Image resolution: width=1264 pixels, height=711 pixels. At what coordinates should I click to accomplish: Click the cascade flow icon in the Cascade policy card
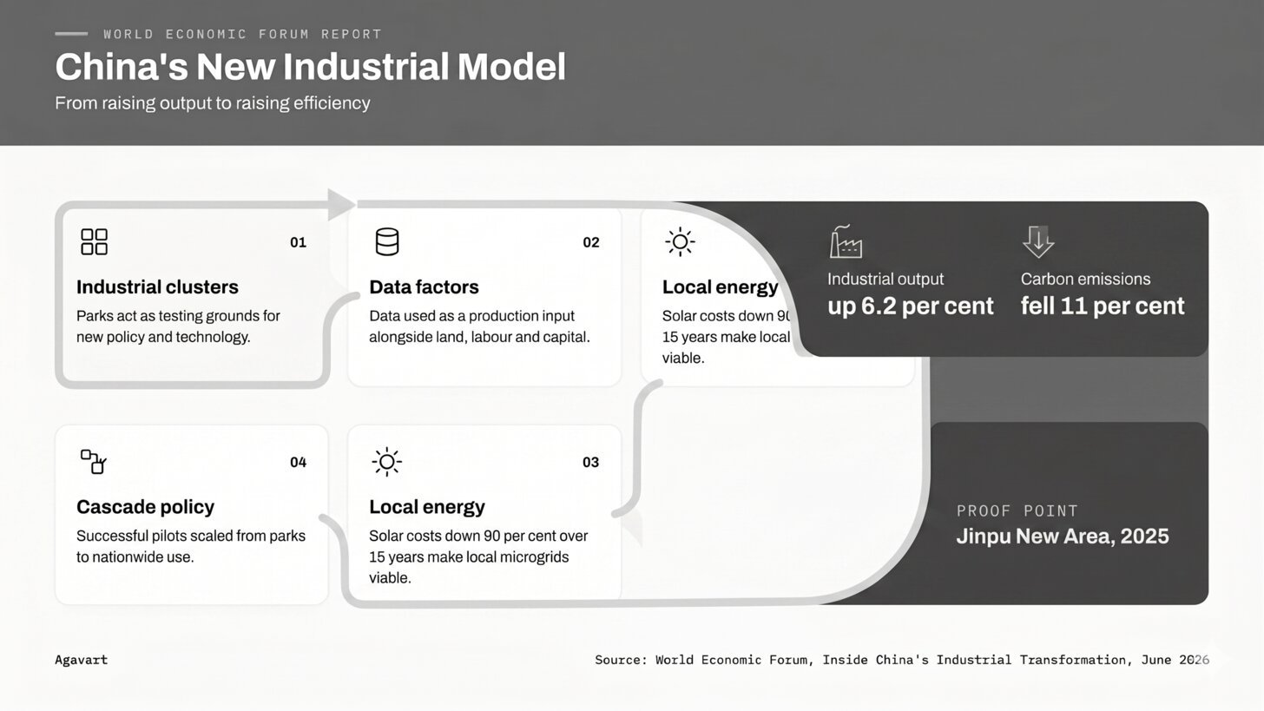coord(94,462)
